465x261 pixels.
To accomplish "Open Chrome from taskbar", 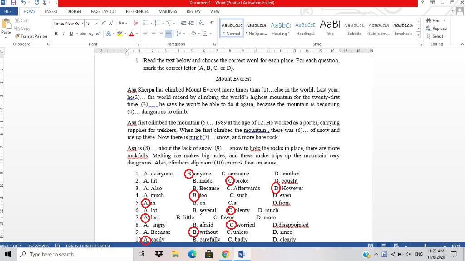I will click(x=225, y=254).
